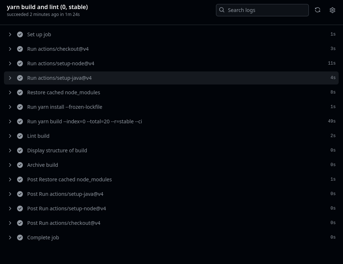This screenshot has width=343, height=264.
Task: Expand Post Run actions/setup-java@v4 chevron
Action: (10, 194)
